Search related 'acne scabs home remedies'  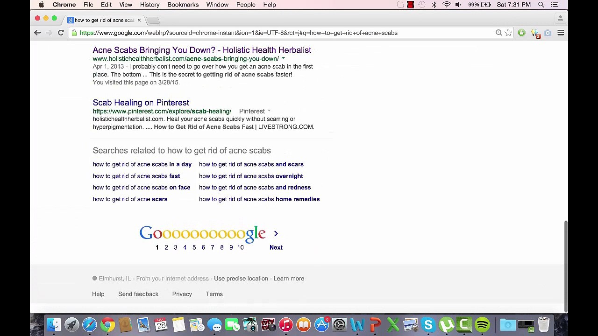(259, 199)
